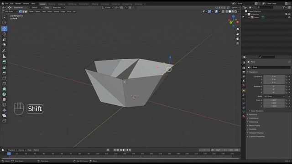Open the Global transform orientation dropdown
The height and width of the screenshot is (164, 292).
click(108, 8)
